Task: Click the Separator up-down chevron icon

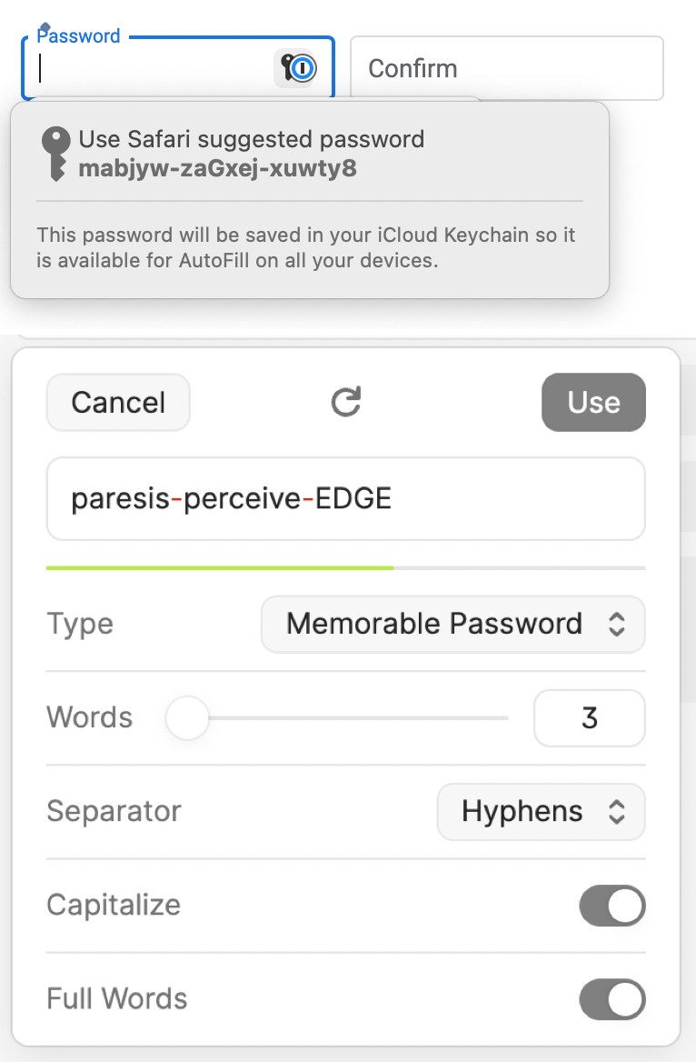Action: 616,811
